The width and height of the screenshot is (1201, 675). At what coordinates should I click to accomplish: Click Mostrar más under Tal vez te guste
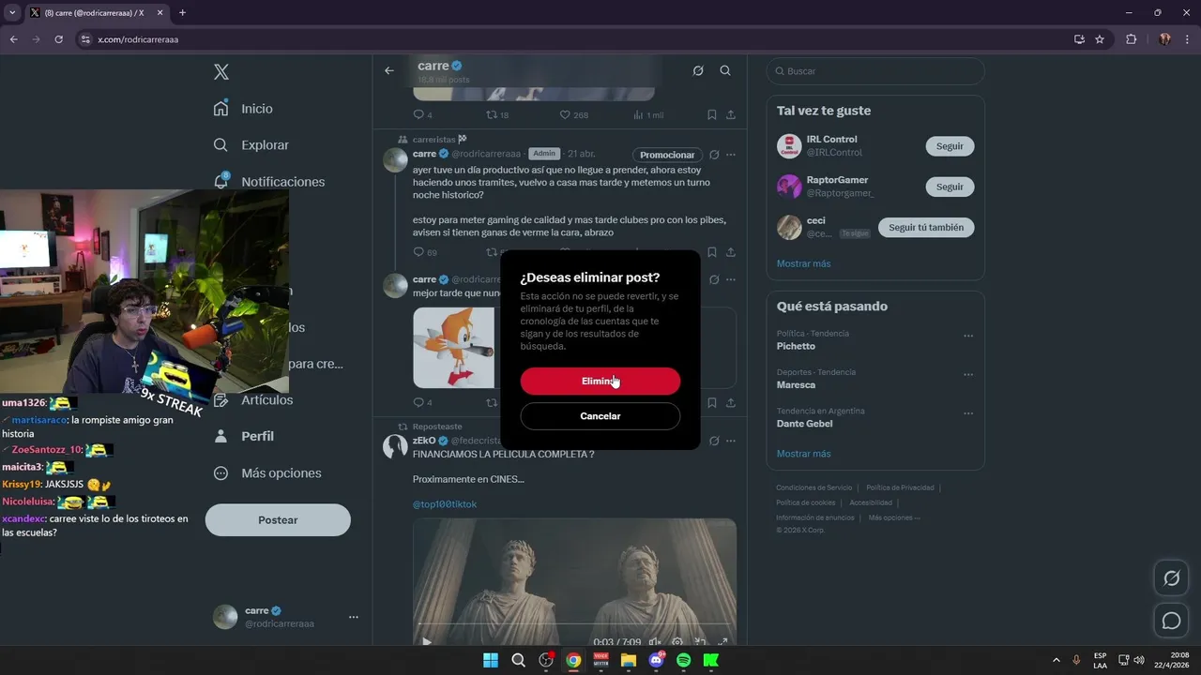point(803,263)
